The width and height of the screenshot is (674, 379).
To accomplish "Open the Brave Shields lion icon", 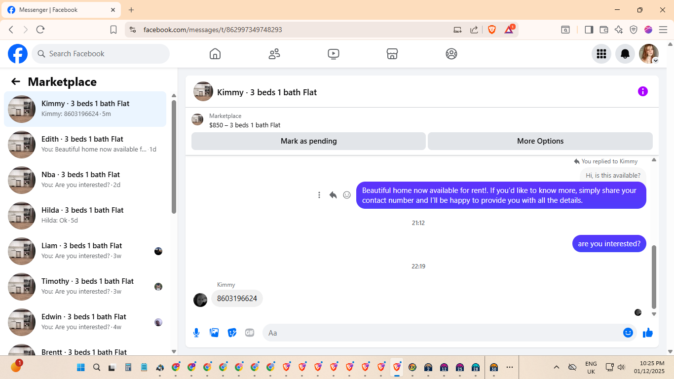I will point(492,30).
